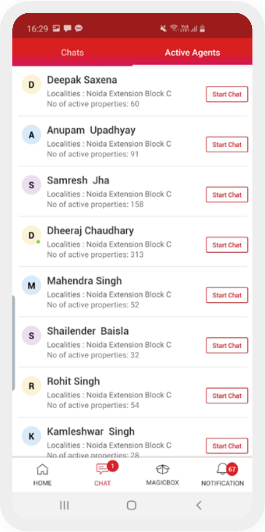Screen dimensions: 265x532
Task: Open Rohit Singh's agent entry
Action: [132, 392]
